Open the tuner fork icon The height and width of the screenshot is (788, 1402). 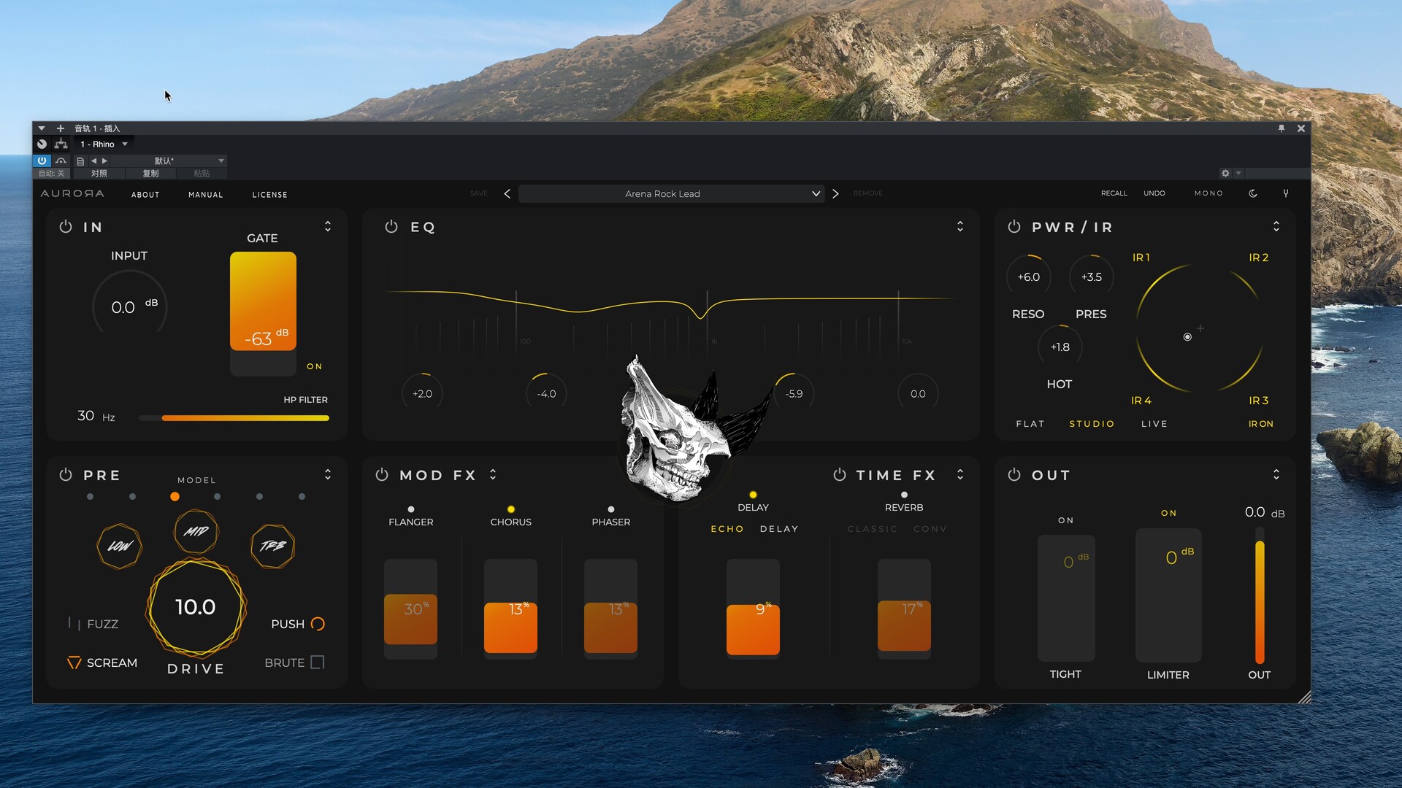(1286, 193)
